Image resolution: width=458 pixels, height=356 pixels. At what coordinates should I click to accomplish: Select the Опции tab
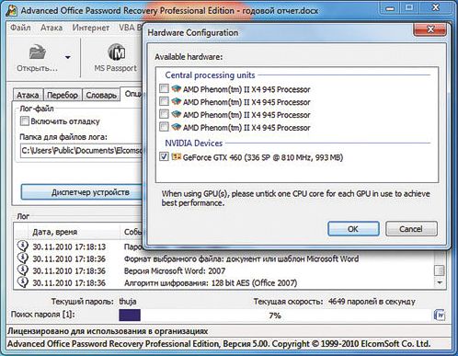[x=132, y=94]
